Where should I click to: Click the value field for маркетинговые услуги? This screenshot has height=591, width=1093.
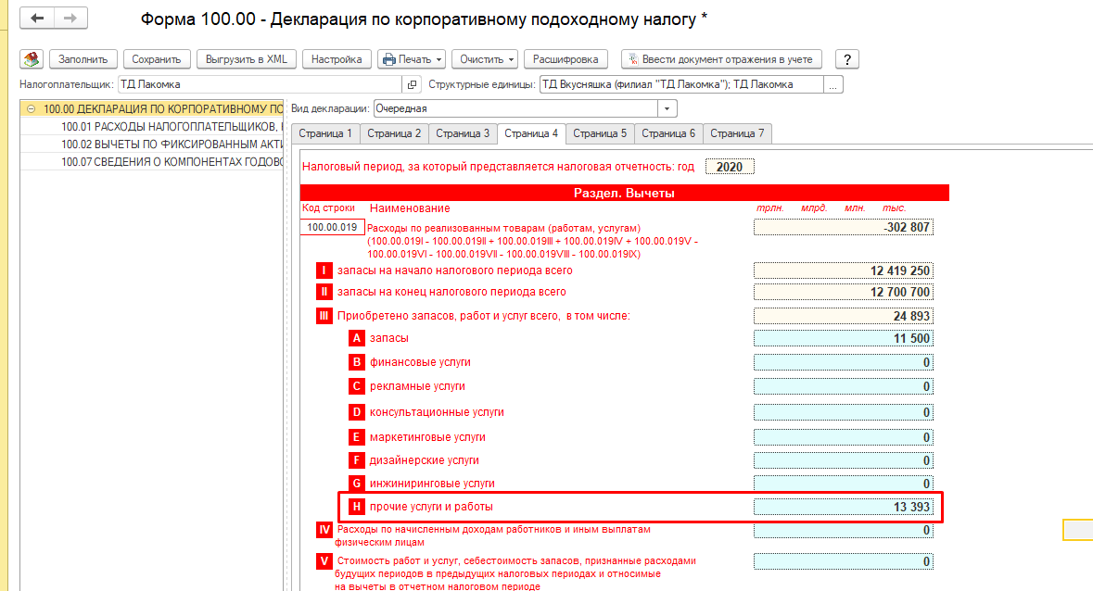tap(844, 437)
